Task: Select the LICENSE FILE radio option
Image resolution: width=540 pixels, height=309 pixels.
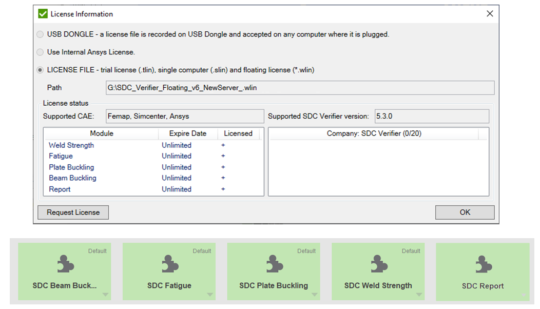Action: pyautogui.click(x=40, y=70)
